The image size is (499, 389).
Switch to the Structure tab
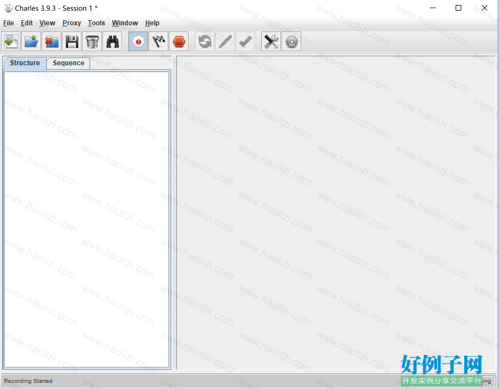coord(25,63)
